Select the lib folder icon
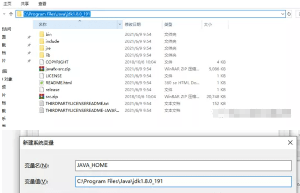Screen dimensions: 300x193 (x=42, y=55)
